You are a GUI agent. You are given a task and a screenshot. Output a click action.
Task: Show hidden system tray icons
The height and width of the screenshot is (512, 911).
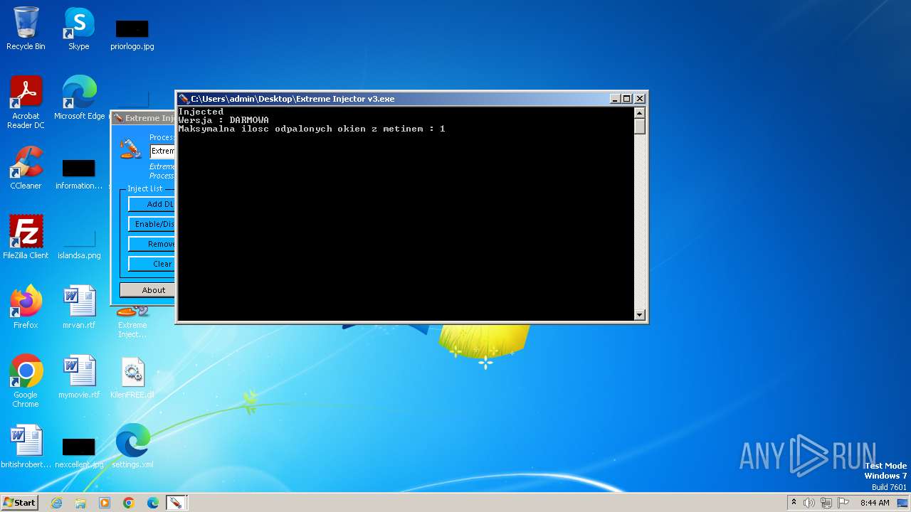coord(794,503)
